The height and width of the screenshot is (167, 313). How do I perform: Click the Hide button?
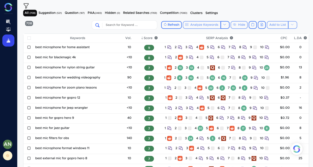pyautogui.click(x=239, y=25)
